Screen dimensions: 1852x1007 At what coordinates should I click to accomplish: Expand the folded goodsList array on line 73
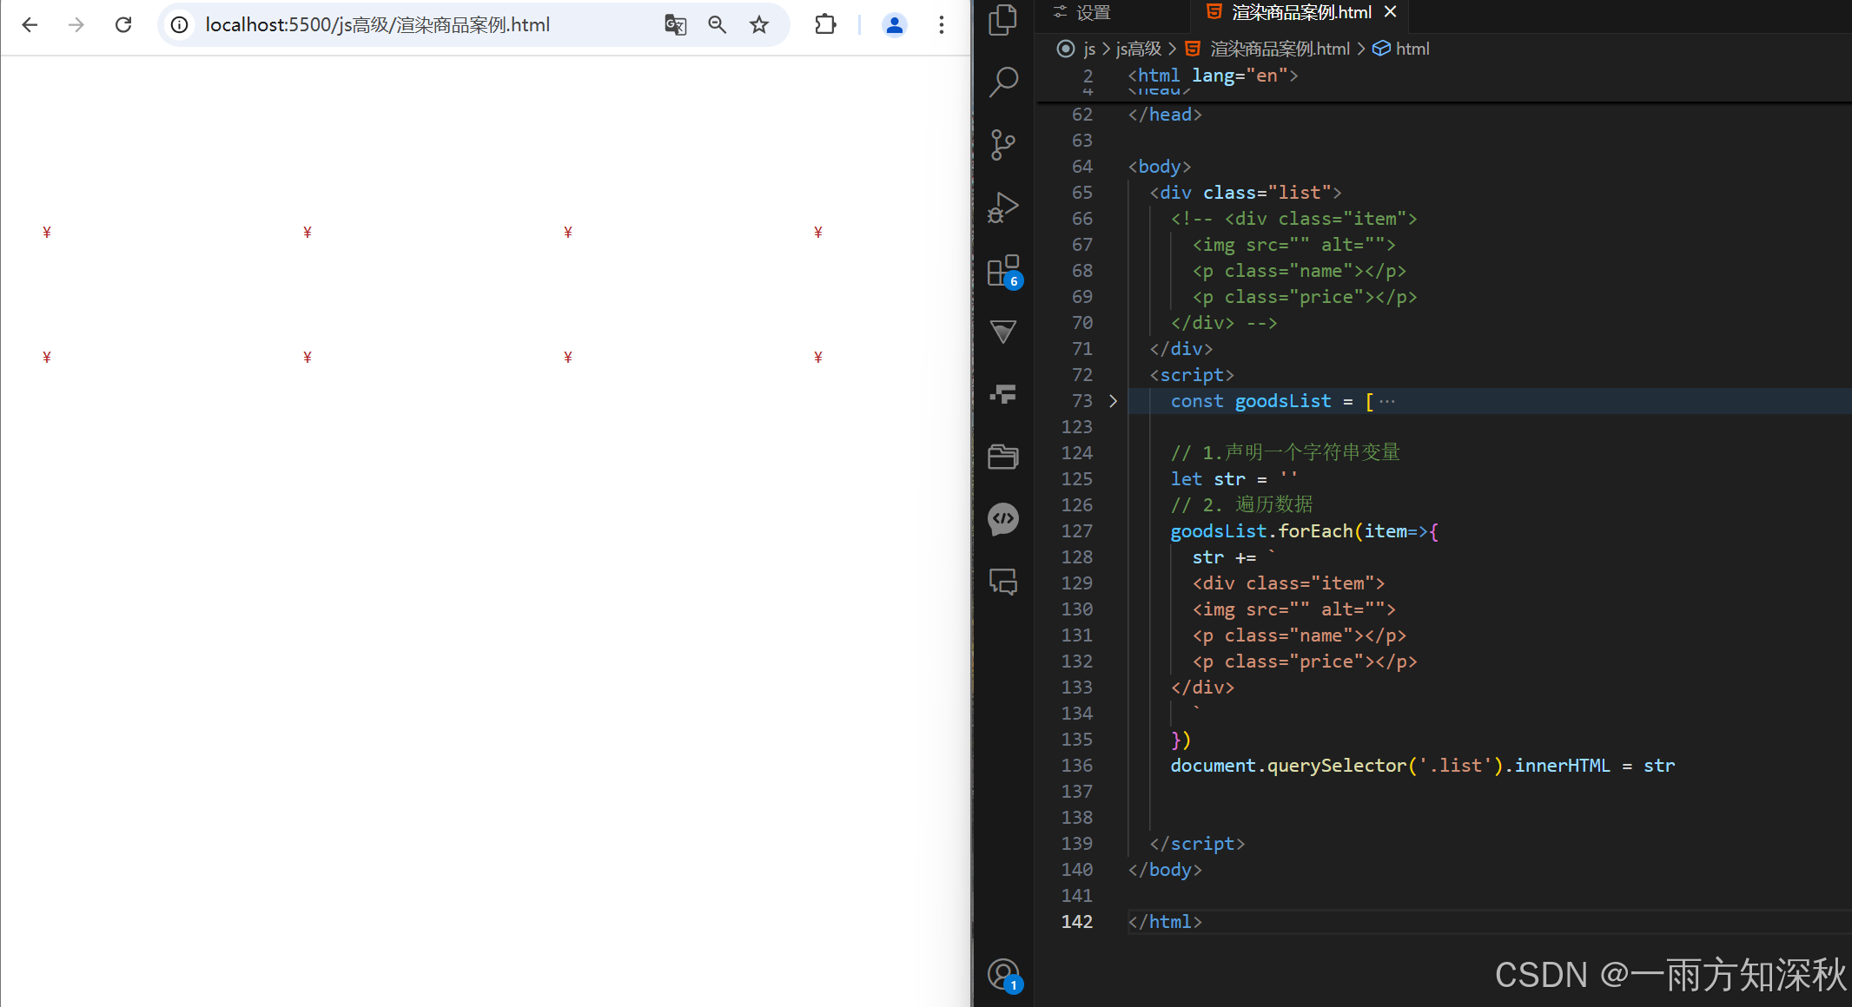point(1113,401)
